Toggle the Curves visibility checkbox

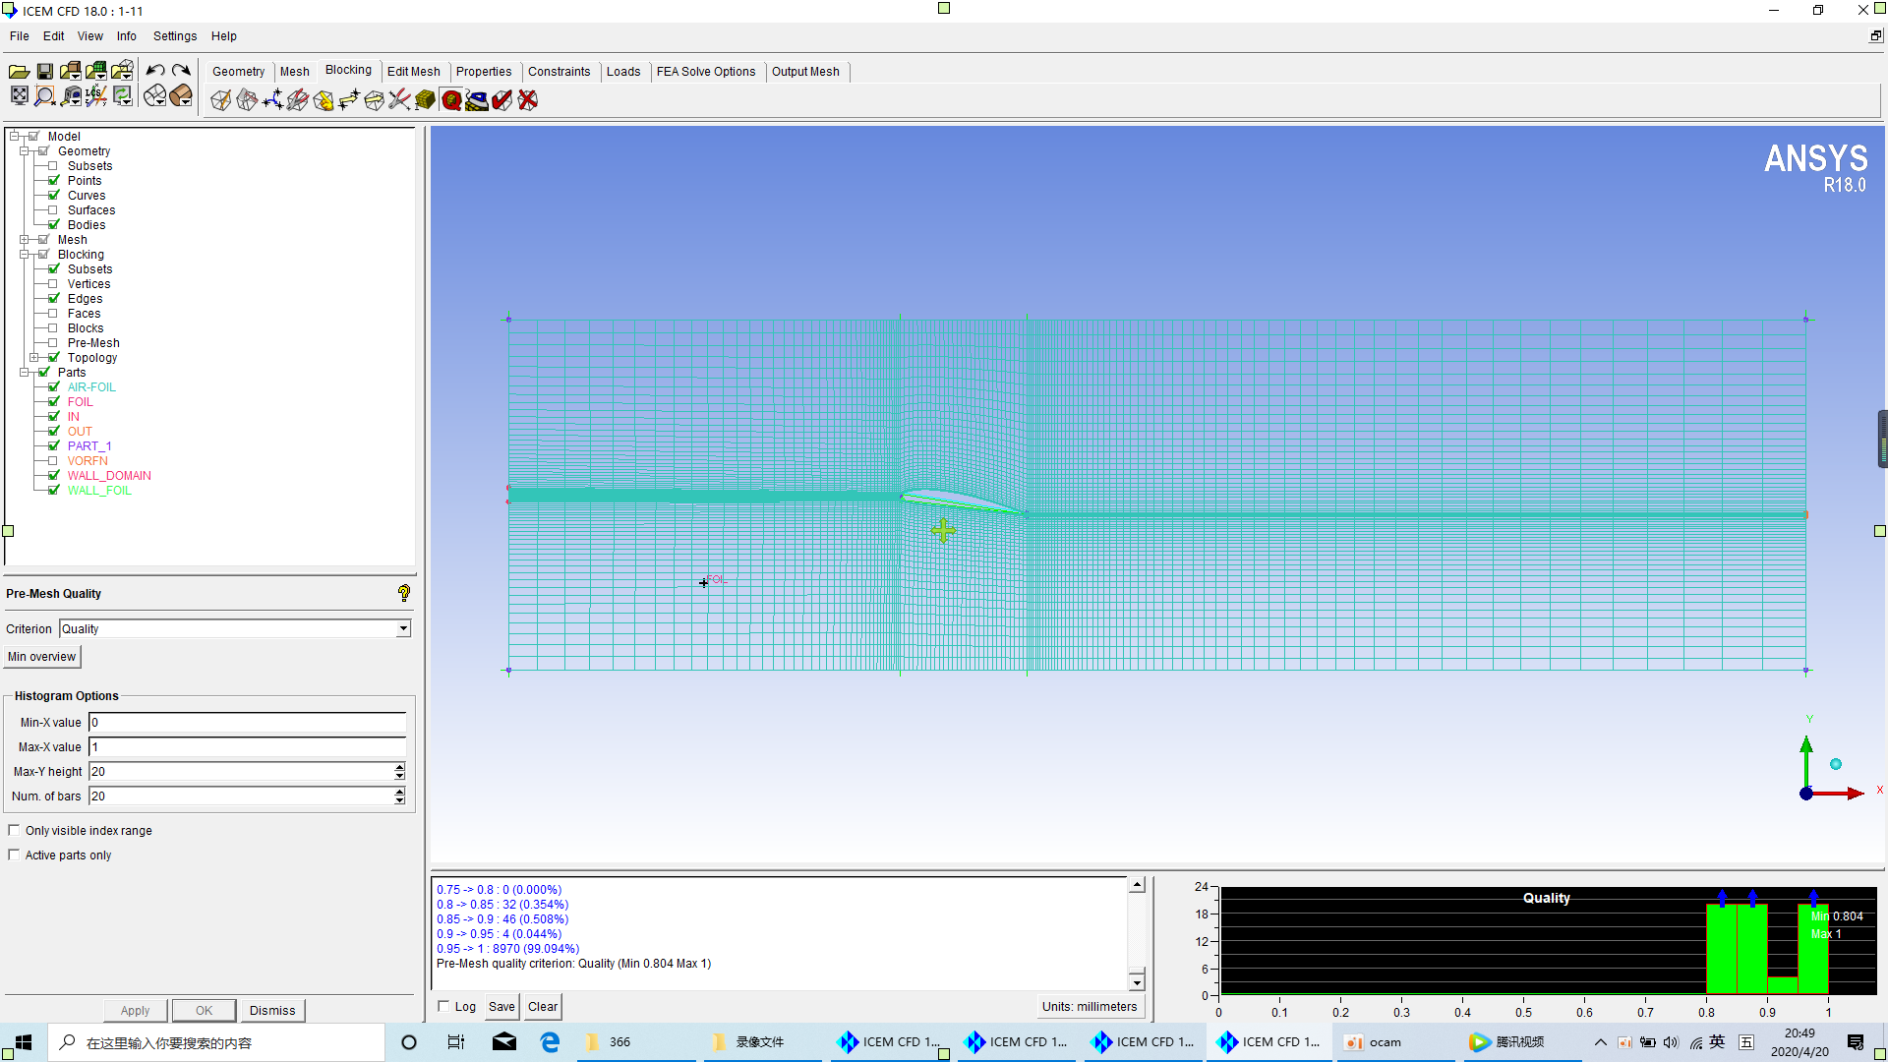[54, 196]
